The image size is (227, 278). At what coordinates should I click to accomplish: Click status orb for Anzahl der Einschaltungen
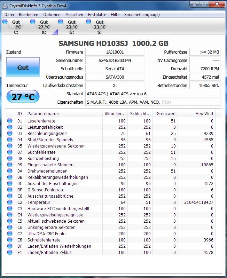click(10, 183)
